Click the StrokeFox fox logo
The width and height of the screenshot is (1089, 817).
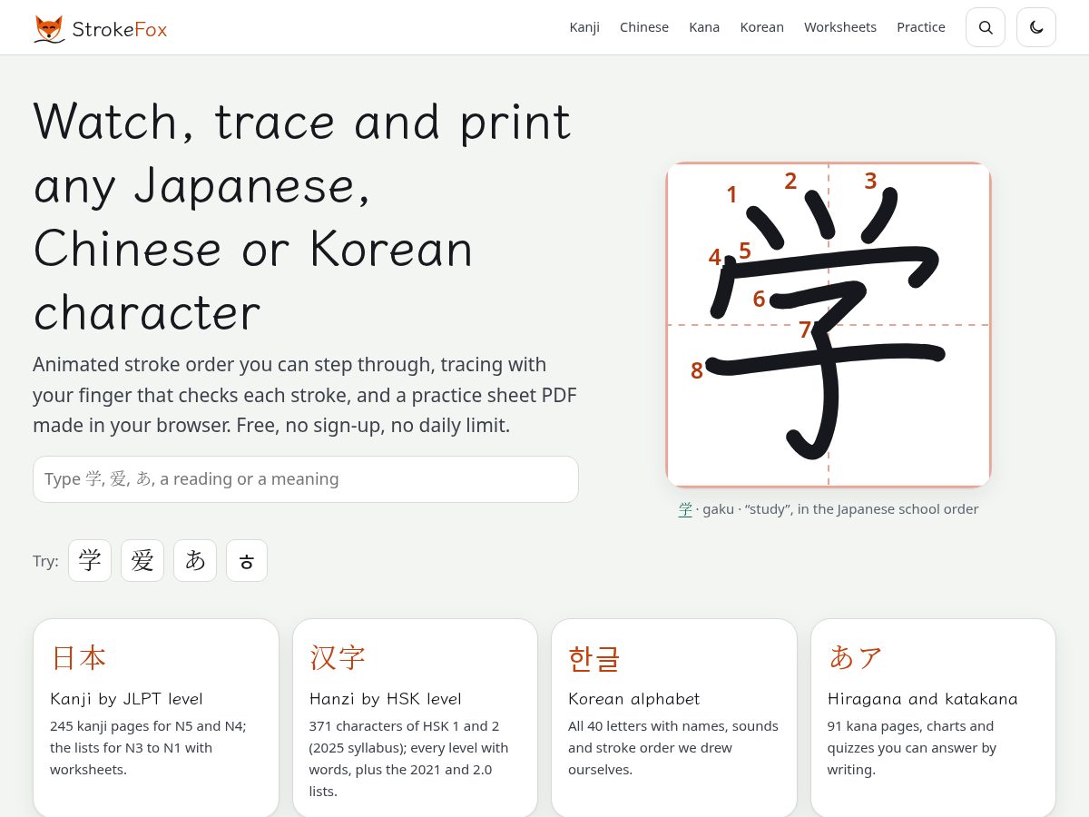[x=49, y=28]
